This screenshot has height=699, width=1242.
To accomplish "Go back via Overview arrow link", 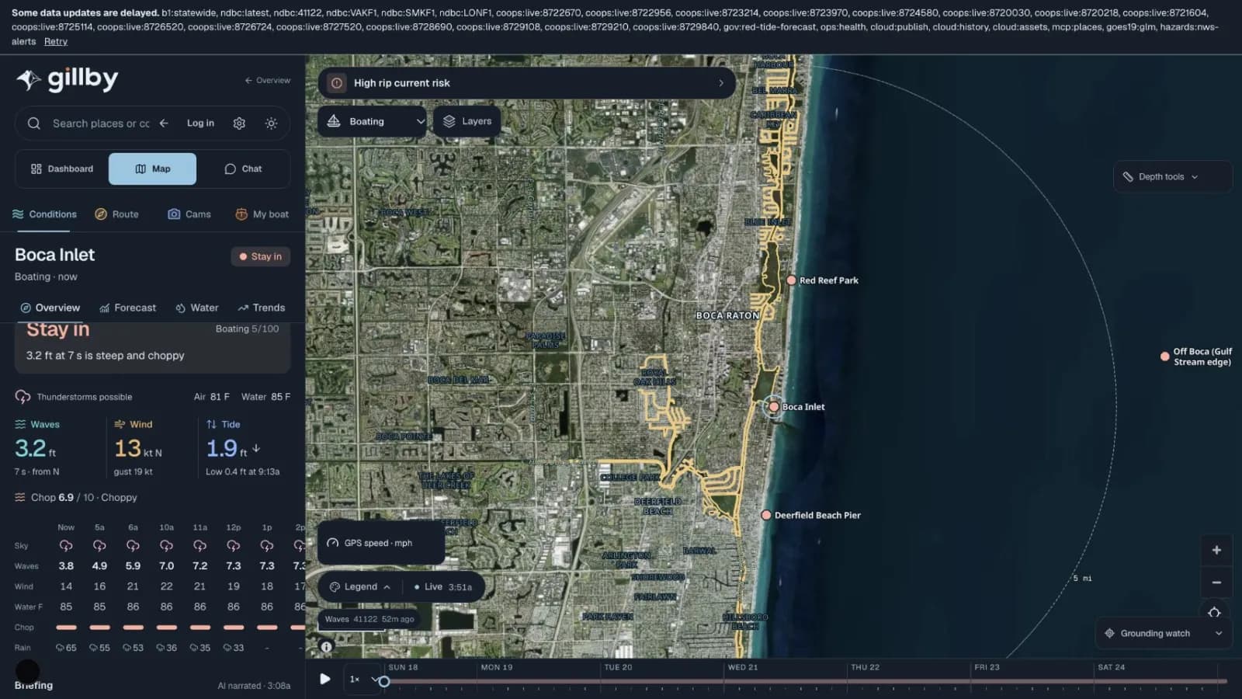I will point(267,80).
